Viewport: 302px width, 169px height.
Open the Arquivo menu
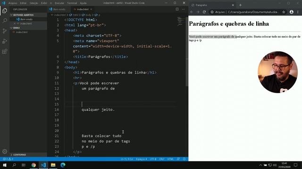[x=13, y=3]
